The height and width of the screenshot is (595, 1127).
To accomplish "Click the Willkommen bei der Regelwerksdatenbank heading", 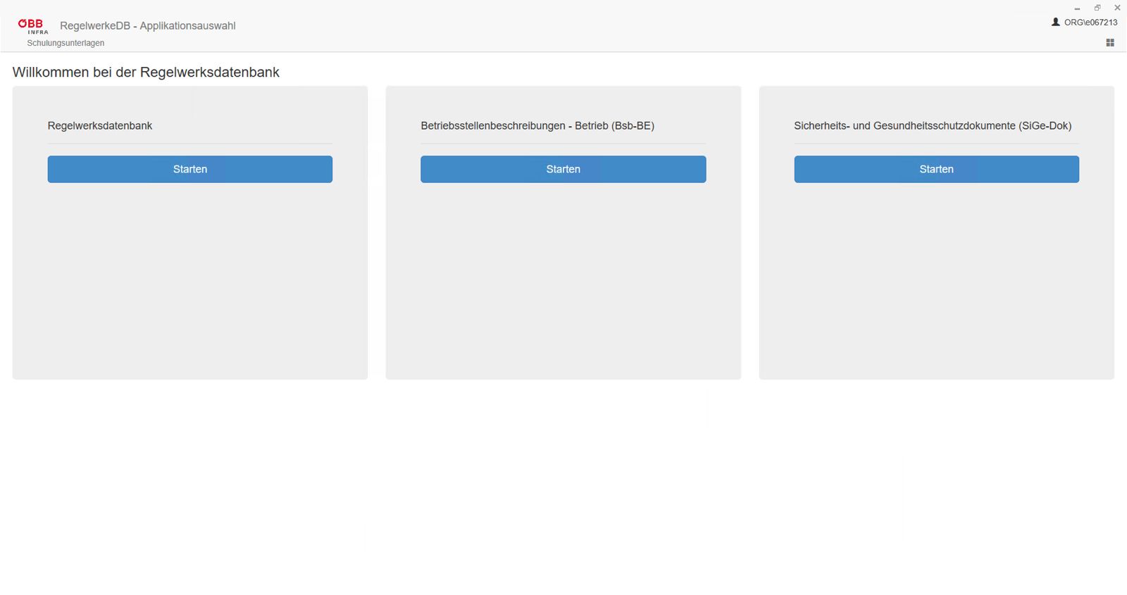I will click(146, 73).
